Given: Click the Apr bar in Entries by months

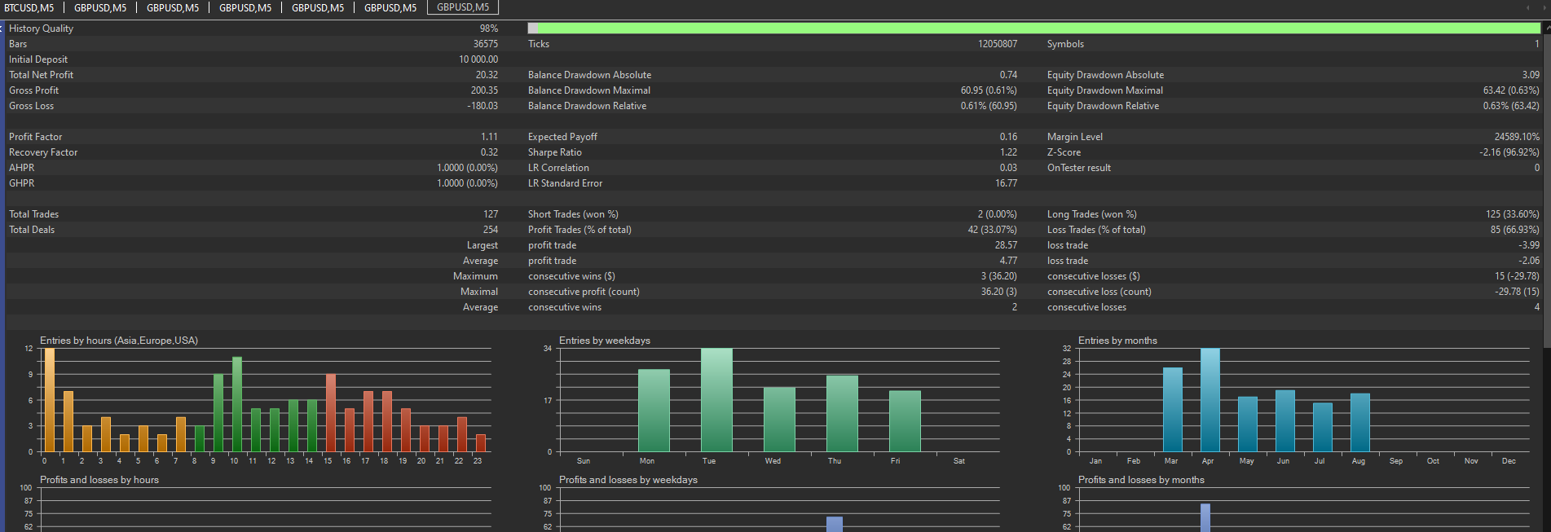Looking at the screenshot, I should pyautogui.click(x=1210, y=400).
